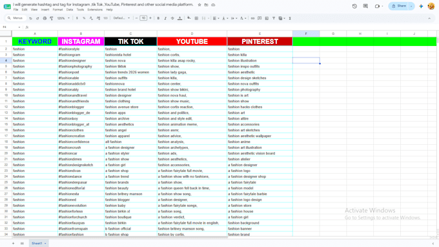
Task: Open the fill color bucket tool
Action: [x=189, y=18]
